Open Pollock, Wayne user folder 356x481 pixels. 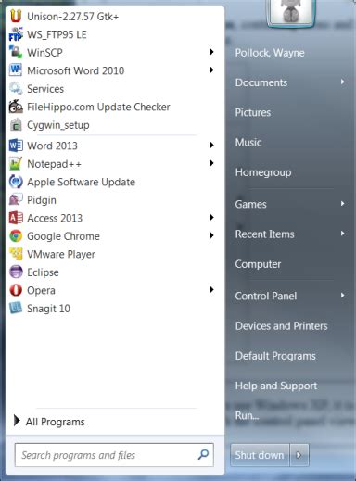tap(270, 53)
